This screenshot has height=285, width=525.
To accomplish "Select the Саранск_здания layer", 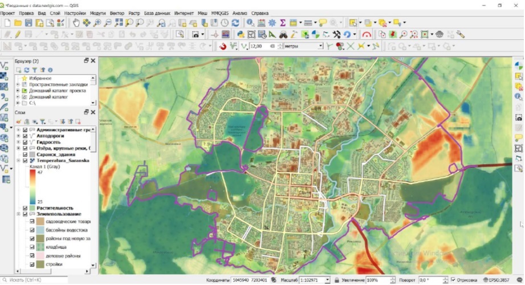I will tap(56, 154).
